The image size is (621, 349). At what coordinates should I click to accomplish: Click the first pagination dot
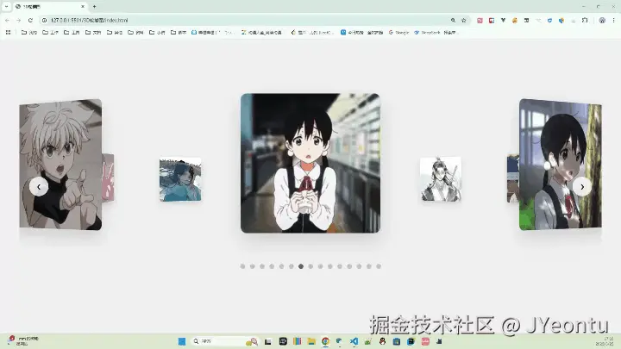pyautogui.click(x=242, y=266)
